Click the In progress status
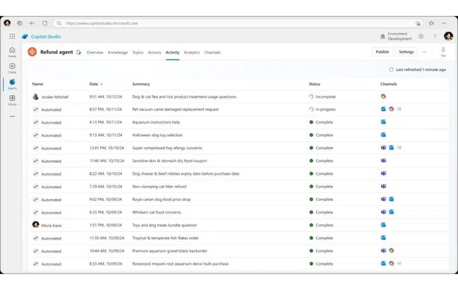This screenshot has width=458, height=290. [323, 109]
